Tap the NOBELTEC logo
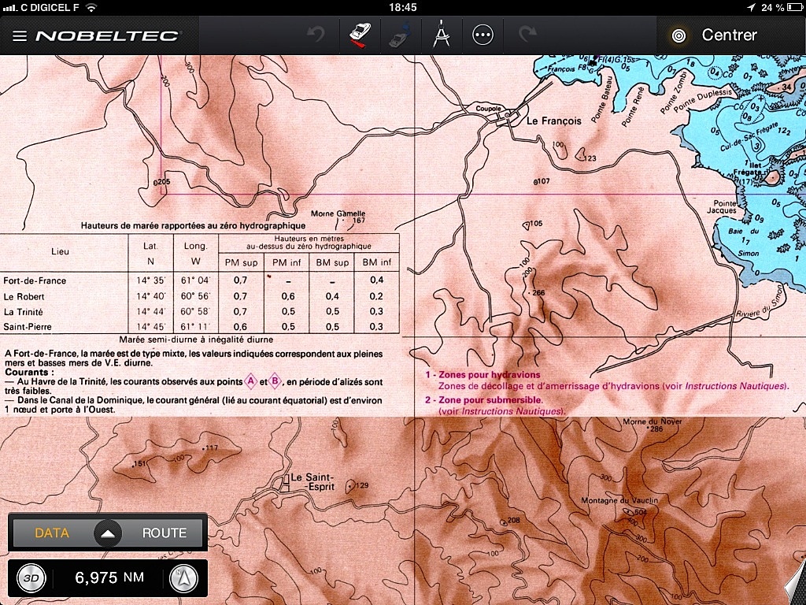 pos(107,35)
